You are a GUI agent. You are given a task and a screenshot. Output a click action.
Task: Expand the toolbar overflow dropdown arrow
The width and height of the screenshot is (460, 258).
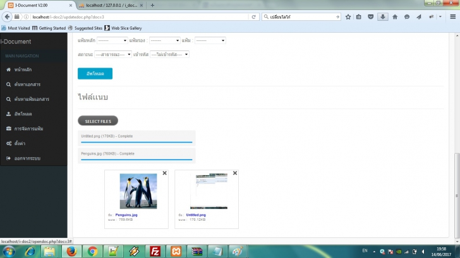point(440,17)
